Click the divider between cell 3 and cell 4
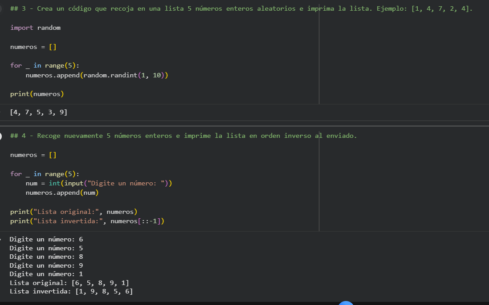This screenshot has height=305, width=489. point(244,126)
